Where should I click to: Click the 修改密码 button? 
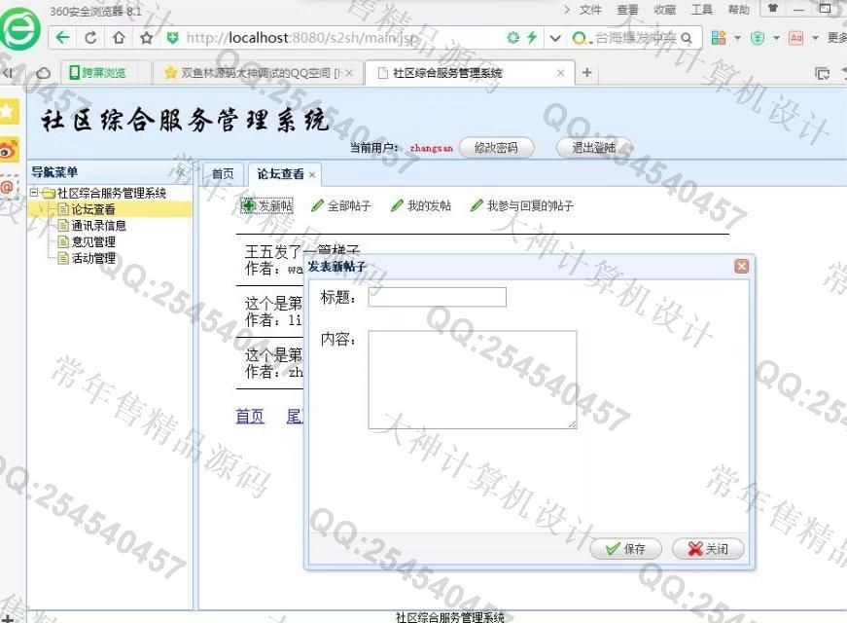[x=496, y=148]
